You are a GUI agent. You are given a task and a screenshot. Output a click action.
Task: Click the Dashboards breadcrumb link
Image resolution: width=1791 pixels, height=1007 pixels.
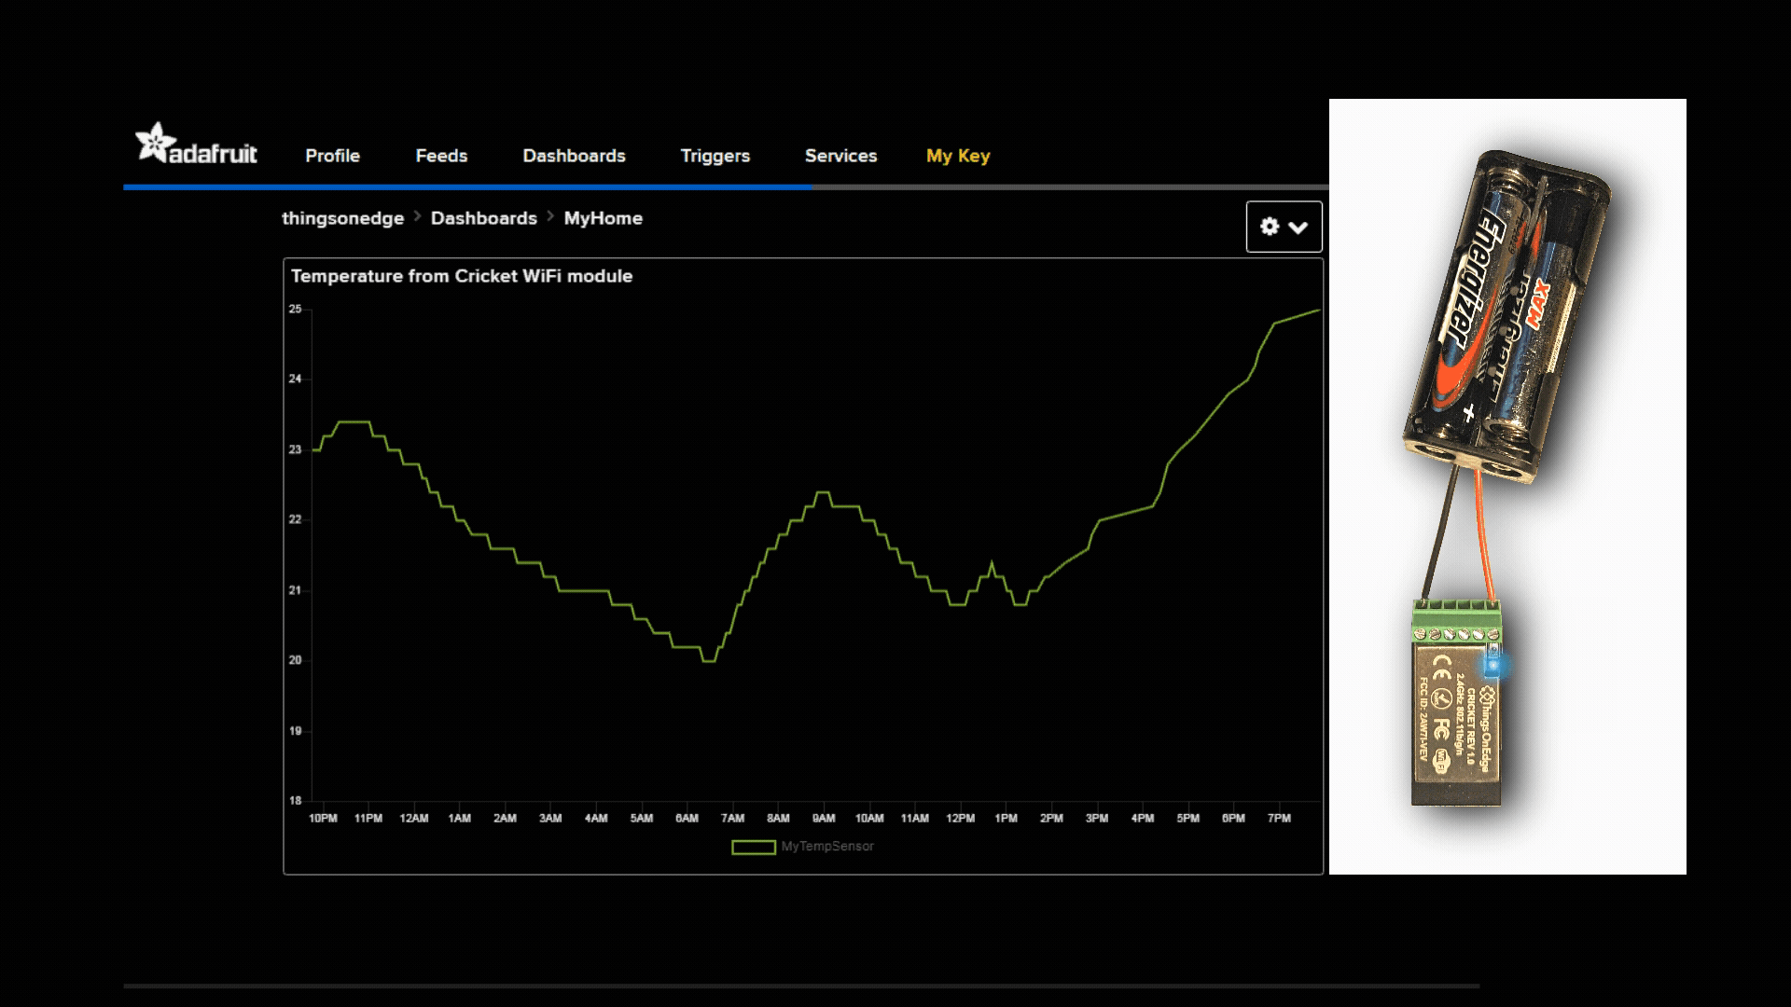483,218
